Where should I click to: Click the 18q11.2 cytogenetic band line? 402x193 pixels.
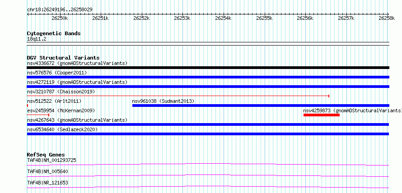pyautogui.click(x=208, y=44)
